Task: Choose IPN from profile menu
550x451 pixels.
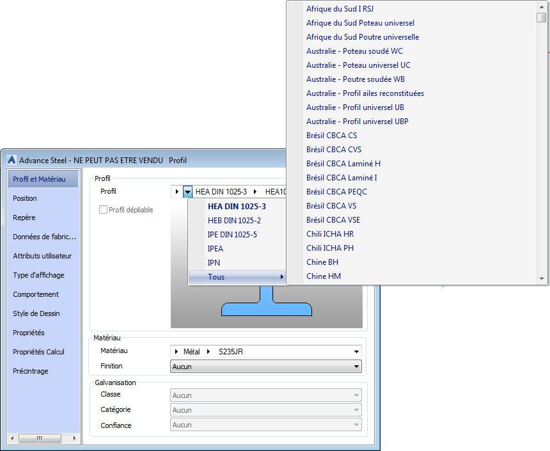Action: pyautogui.click(x=237, y=262)
